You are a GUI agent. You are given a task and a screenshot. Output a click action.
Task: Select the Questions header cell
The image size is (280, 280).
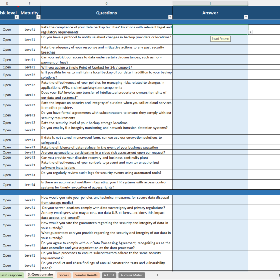pos(106,13)
